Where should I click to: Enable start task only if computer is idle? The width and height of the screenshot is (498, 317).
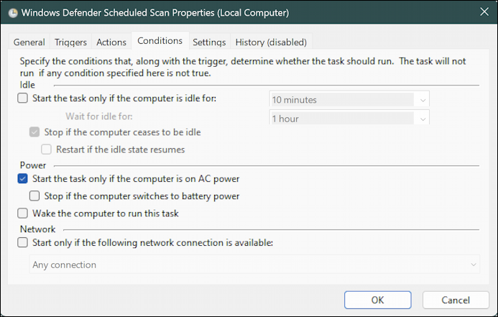tap(22, 98)
